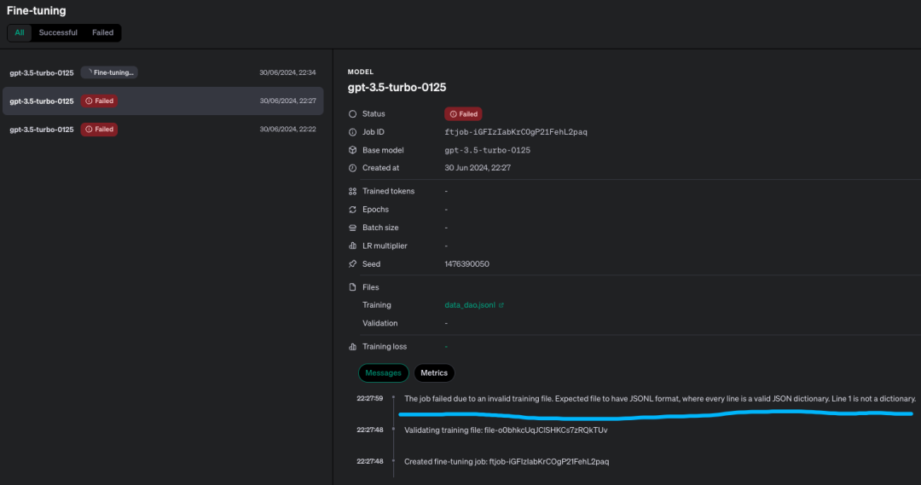Image resolution: width=921 pixels, height=485 pixels.
Task: Show all fine-tuning jobs with All filter
Action: tap(20, 32)
